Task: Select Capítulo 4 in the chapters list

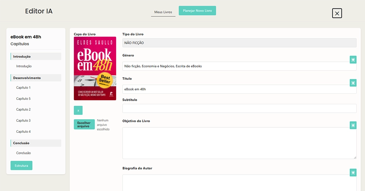Action: coord(23,132)
